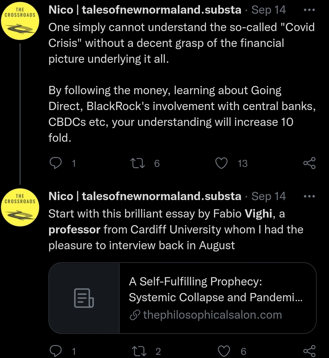The height and width of the screenshot is (358, 329).
Task: Share the Fabio Vighi essay tweet
Action: 309,351
